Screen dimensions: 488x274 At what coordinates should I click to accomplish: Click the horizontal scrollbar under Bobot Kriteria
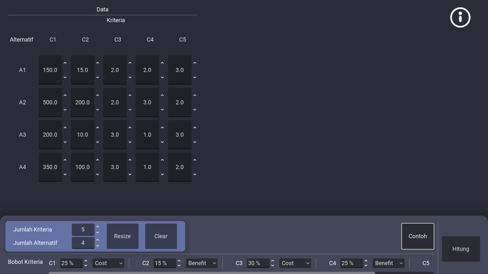[x=212, y=273]
